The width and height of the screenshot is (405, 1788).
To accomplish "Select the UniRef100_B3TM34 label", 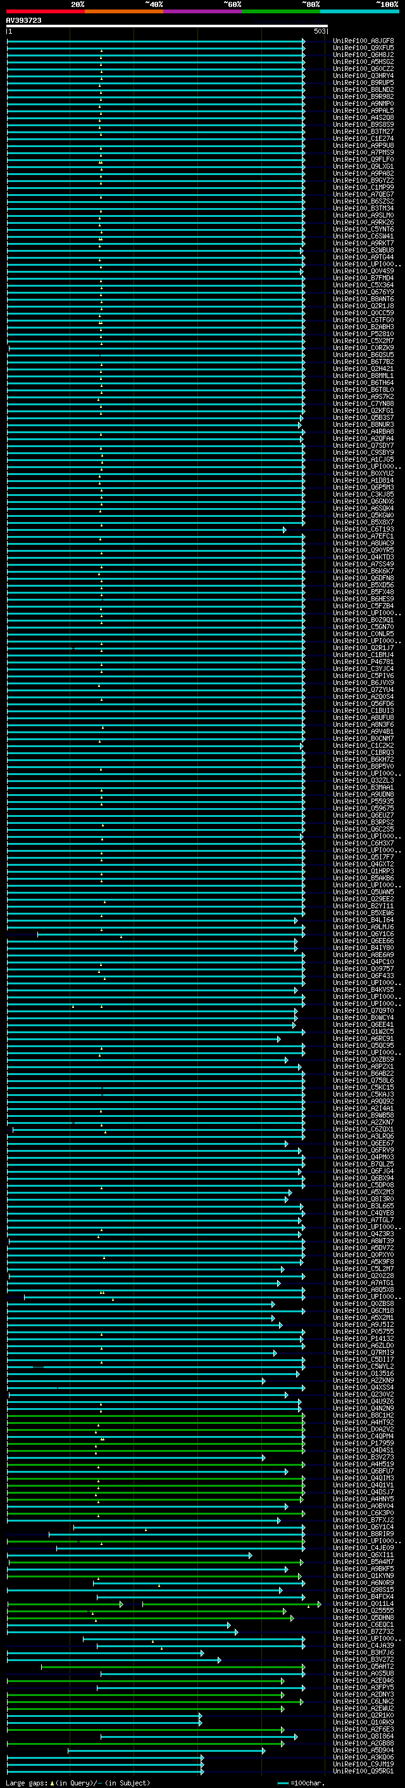I will 363,208.
